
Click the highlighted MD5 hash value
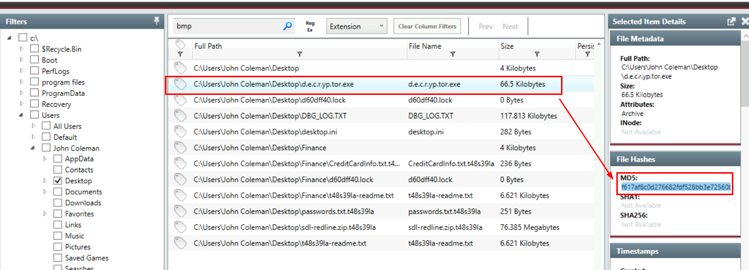(676, 187)
